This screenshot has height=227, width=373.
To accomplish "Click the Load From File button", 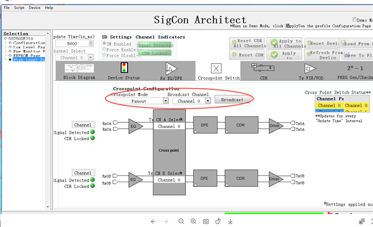I will tap(356, 43).
